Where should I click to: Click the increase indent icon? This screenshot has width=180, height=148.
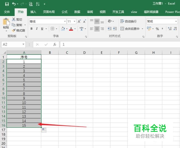tap(115, 29)
